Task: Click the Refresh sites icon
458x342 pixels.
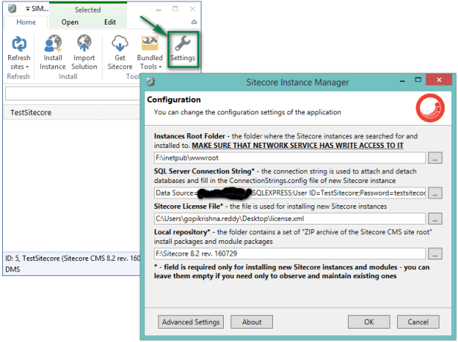Action: click(x=19, y=44)
